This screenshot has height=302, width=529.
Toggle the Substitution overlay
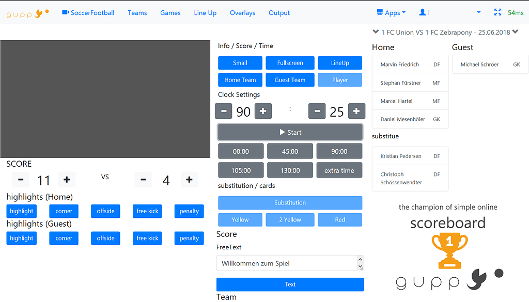coord(290,202)
